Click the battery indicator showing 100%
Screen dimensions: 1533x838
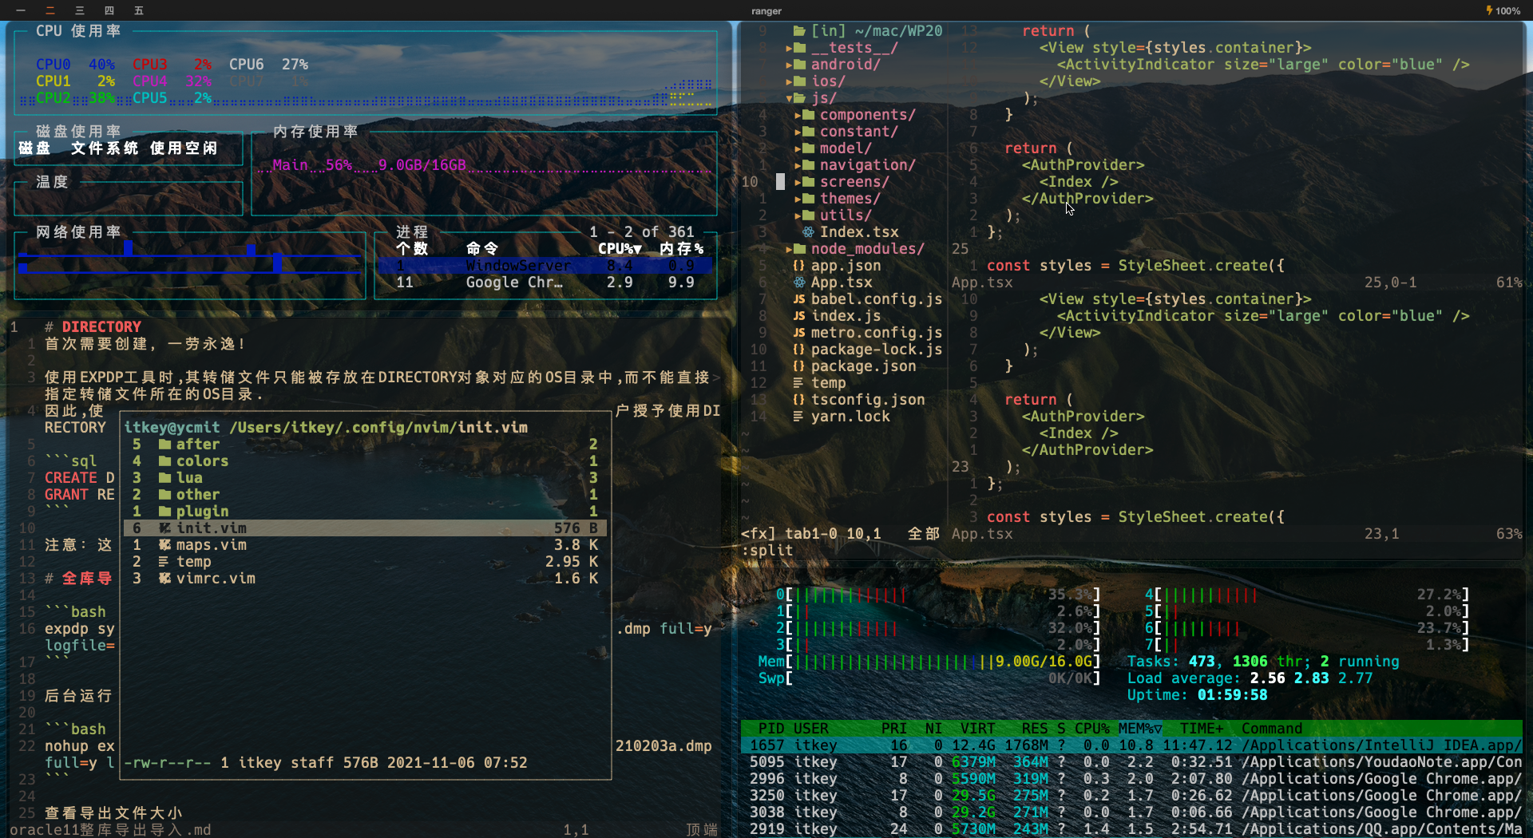click(1502, 10)
